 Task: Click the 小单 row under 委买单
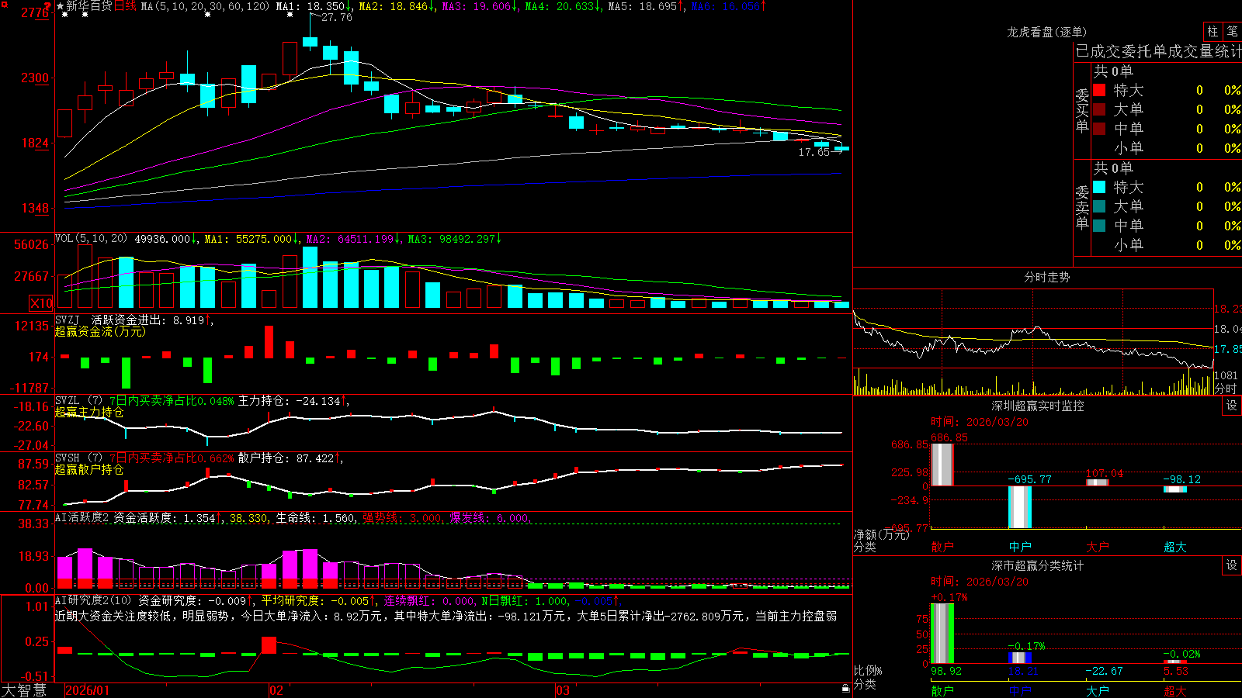[x=1167, y=148]
